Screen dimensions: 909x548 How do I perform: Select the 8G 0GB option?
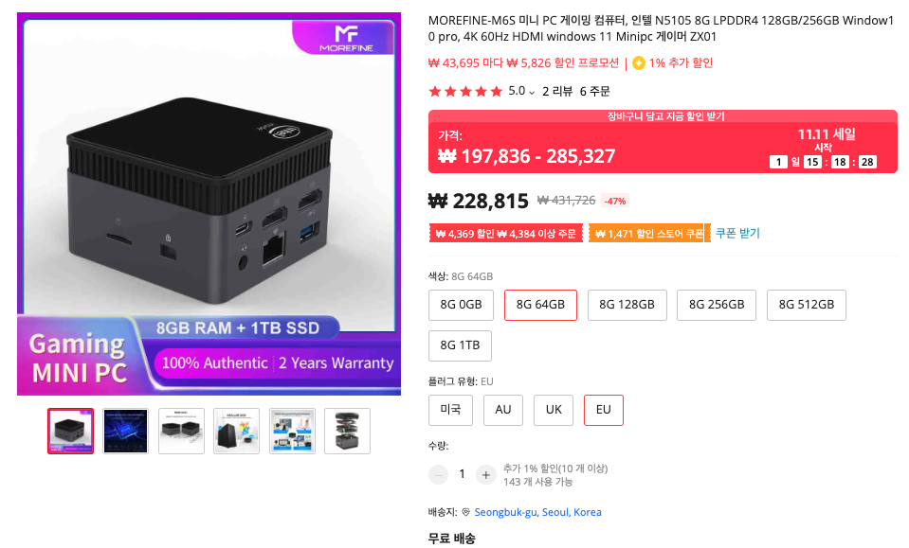pyautogui.click(x=461, y=305)
